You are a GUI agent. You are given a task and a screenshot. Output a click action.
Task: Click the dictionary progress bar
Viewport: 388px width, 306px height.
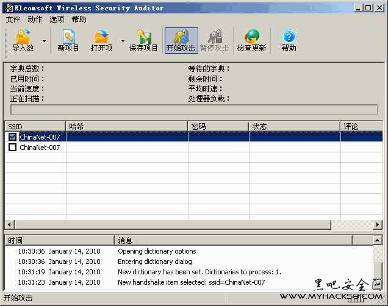pyautogui.click(x=194, y=110)
